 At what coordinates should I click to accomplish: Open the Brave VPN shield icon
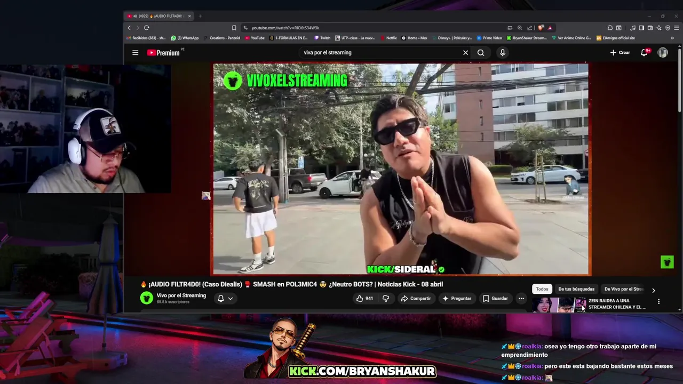click(668, 28)
